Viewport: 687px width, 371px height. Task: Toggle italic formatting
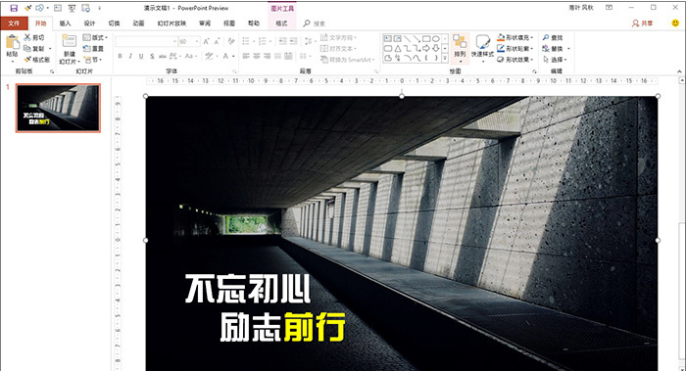coord(130,56)
